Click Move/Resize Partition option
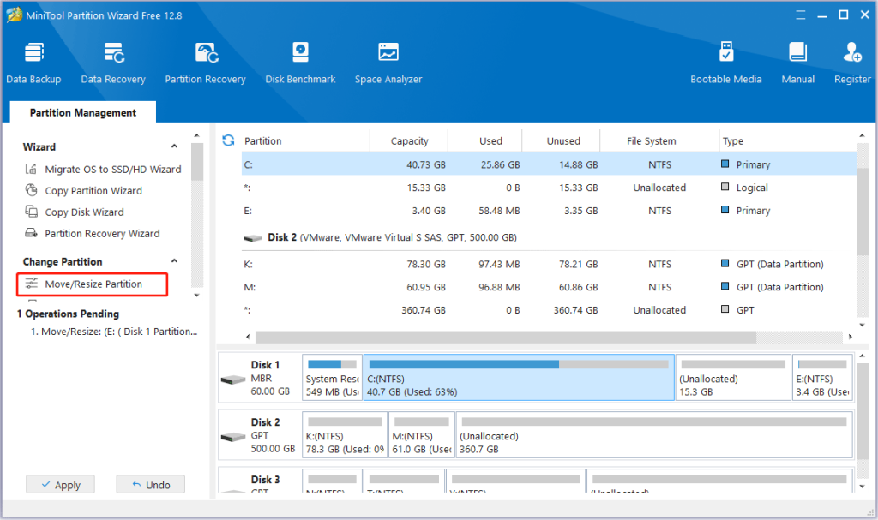The image size is (878, 520). (x=93, y=284)
